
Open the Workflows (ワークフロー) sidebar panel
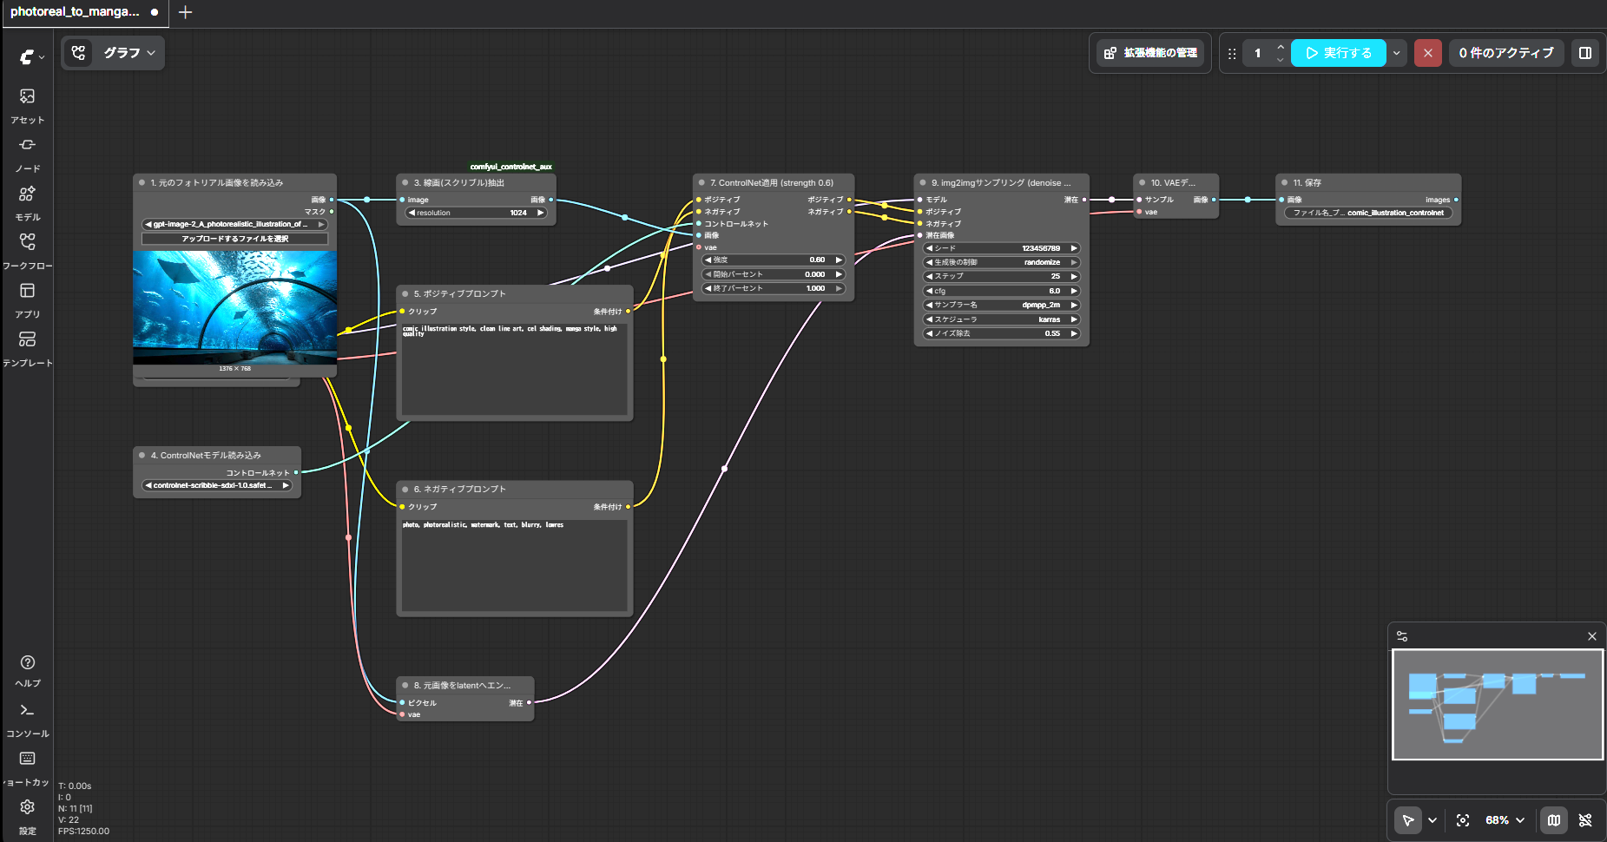tap(27, 251)
